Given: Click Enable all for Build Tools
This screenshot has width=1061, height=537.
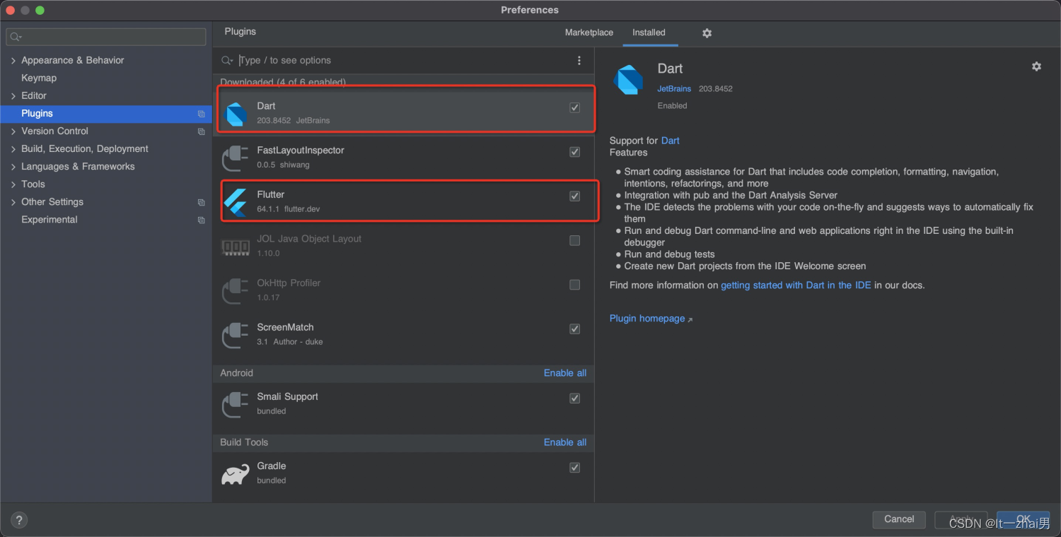Looking at the screenshot, I should [x=565, y=442].
